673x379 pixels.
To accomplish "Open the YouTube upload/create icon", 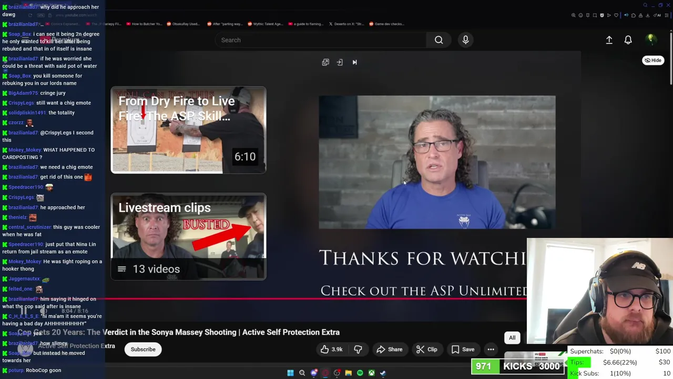I will click(x=609, y=40).
